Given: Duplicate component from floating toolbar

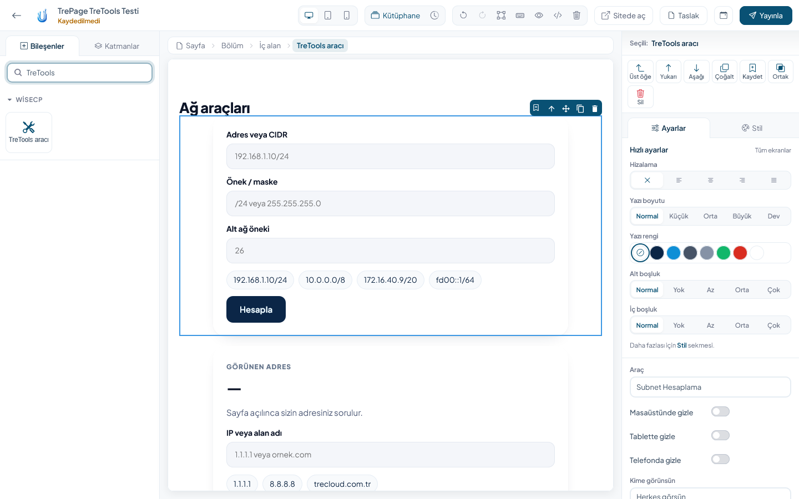Looking at the screenshot, I should 580,109.
